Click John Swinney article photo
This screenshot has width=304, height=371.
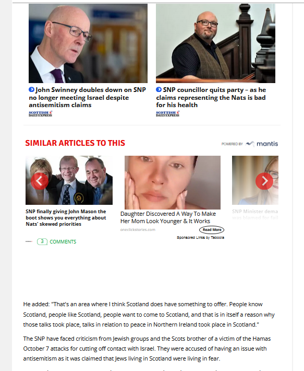coord(88,43)
